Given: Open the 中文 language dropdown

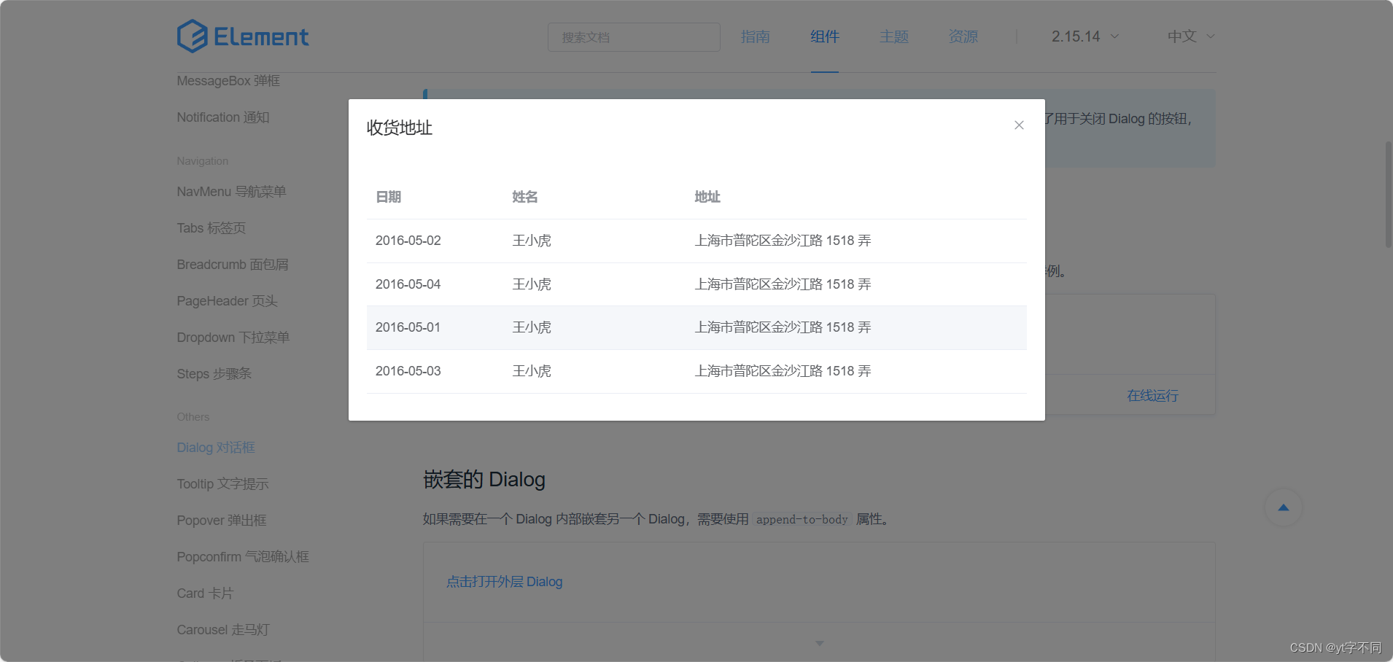Looking at the screenshot, I should pyautogui.click(x=1190, y=36).
